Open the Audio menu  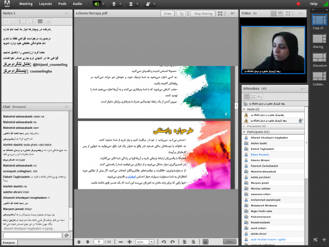[77, 4]
